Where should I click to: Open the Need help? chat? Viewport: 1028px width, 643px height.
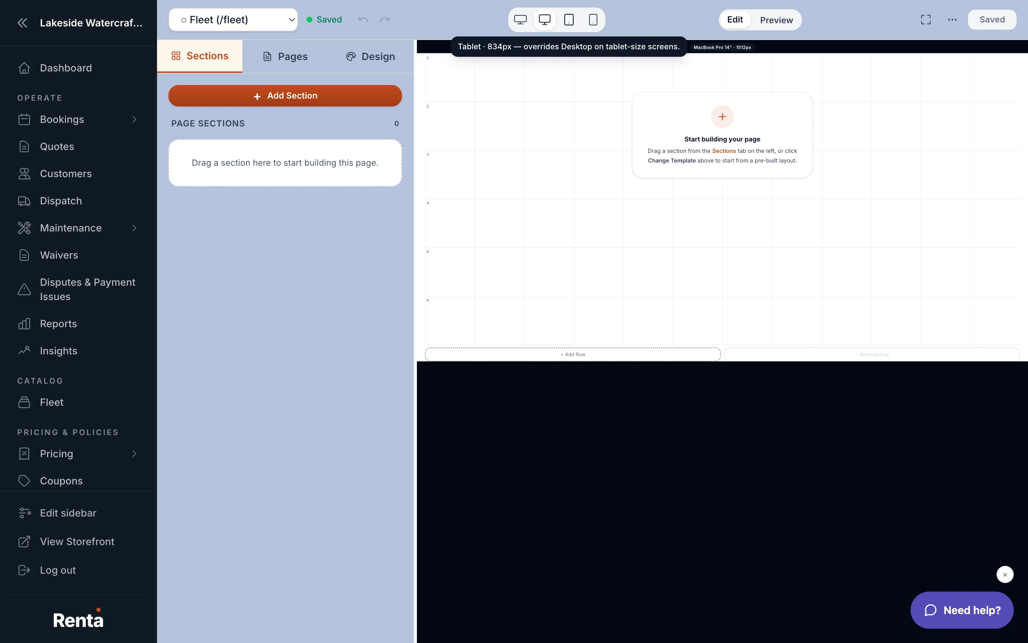[962, 610]
